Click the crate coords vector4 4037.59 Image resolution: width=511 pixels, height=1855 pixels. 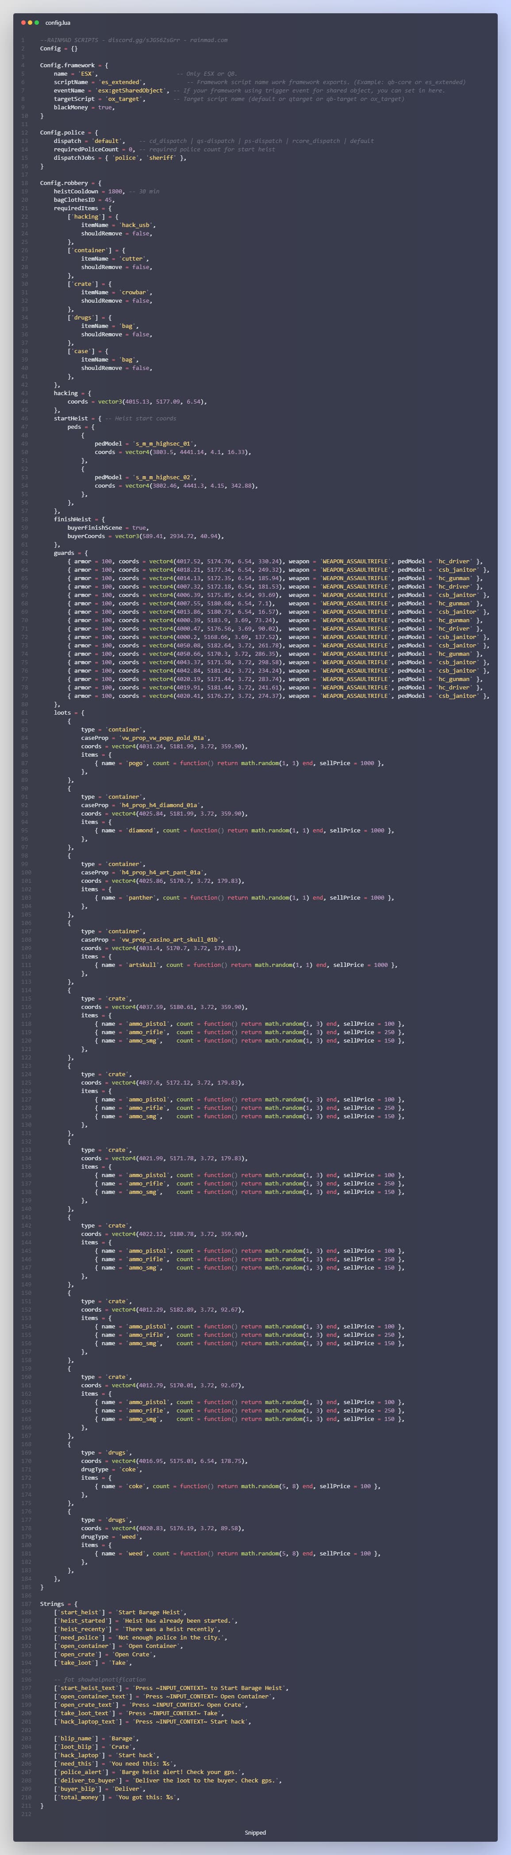click(179, 1007)
